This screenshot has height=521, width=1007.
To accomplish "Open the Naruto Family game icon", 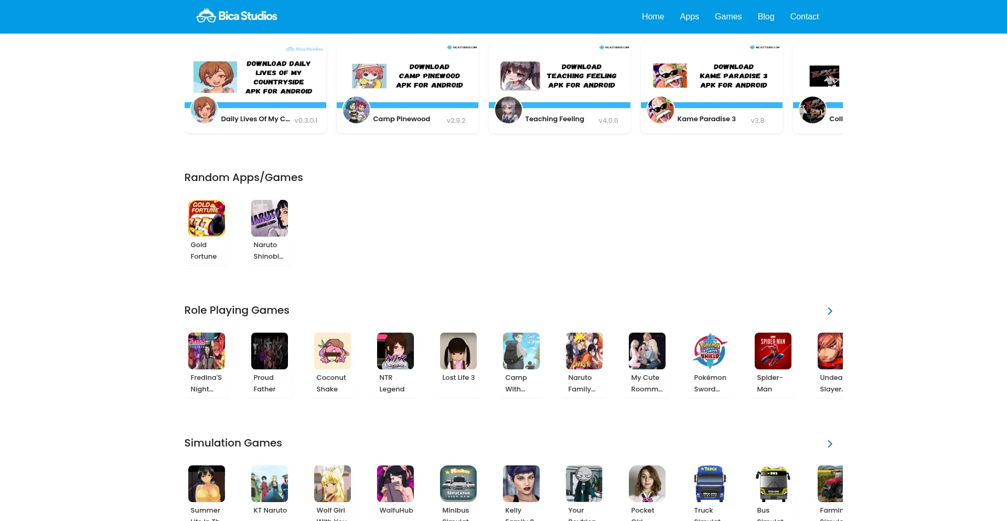I will pyautogui.click(x=584, y=351).
